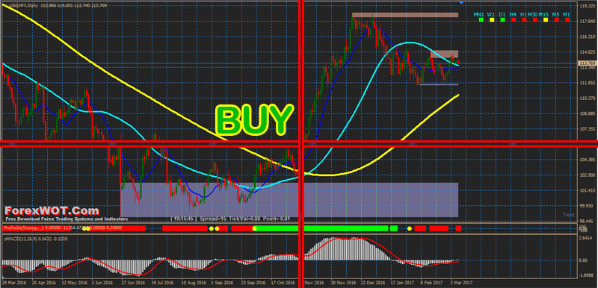This screenshot has width=598, height=288.
Task: Click the 110.370 price axis label
Action: pos(588,98)
